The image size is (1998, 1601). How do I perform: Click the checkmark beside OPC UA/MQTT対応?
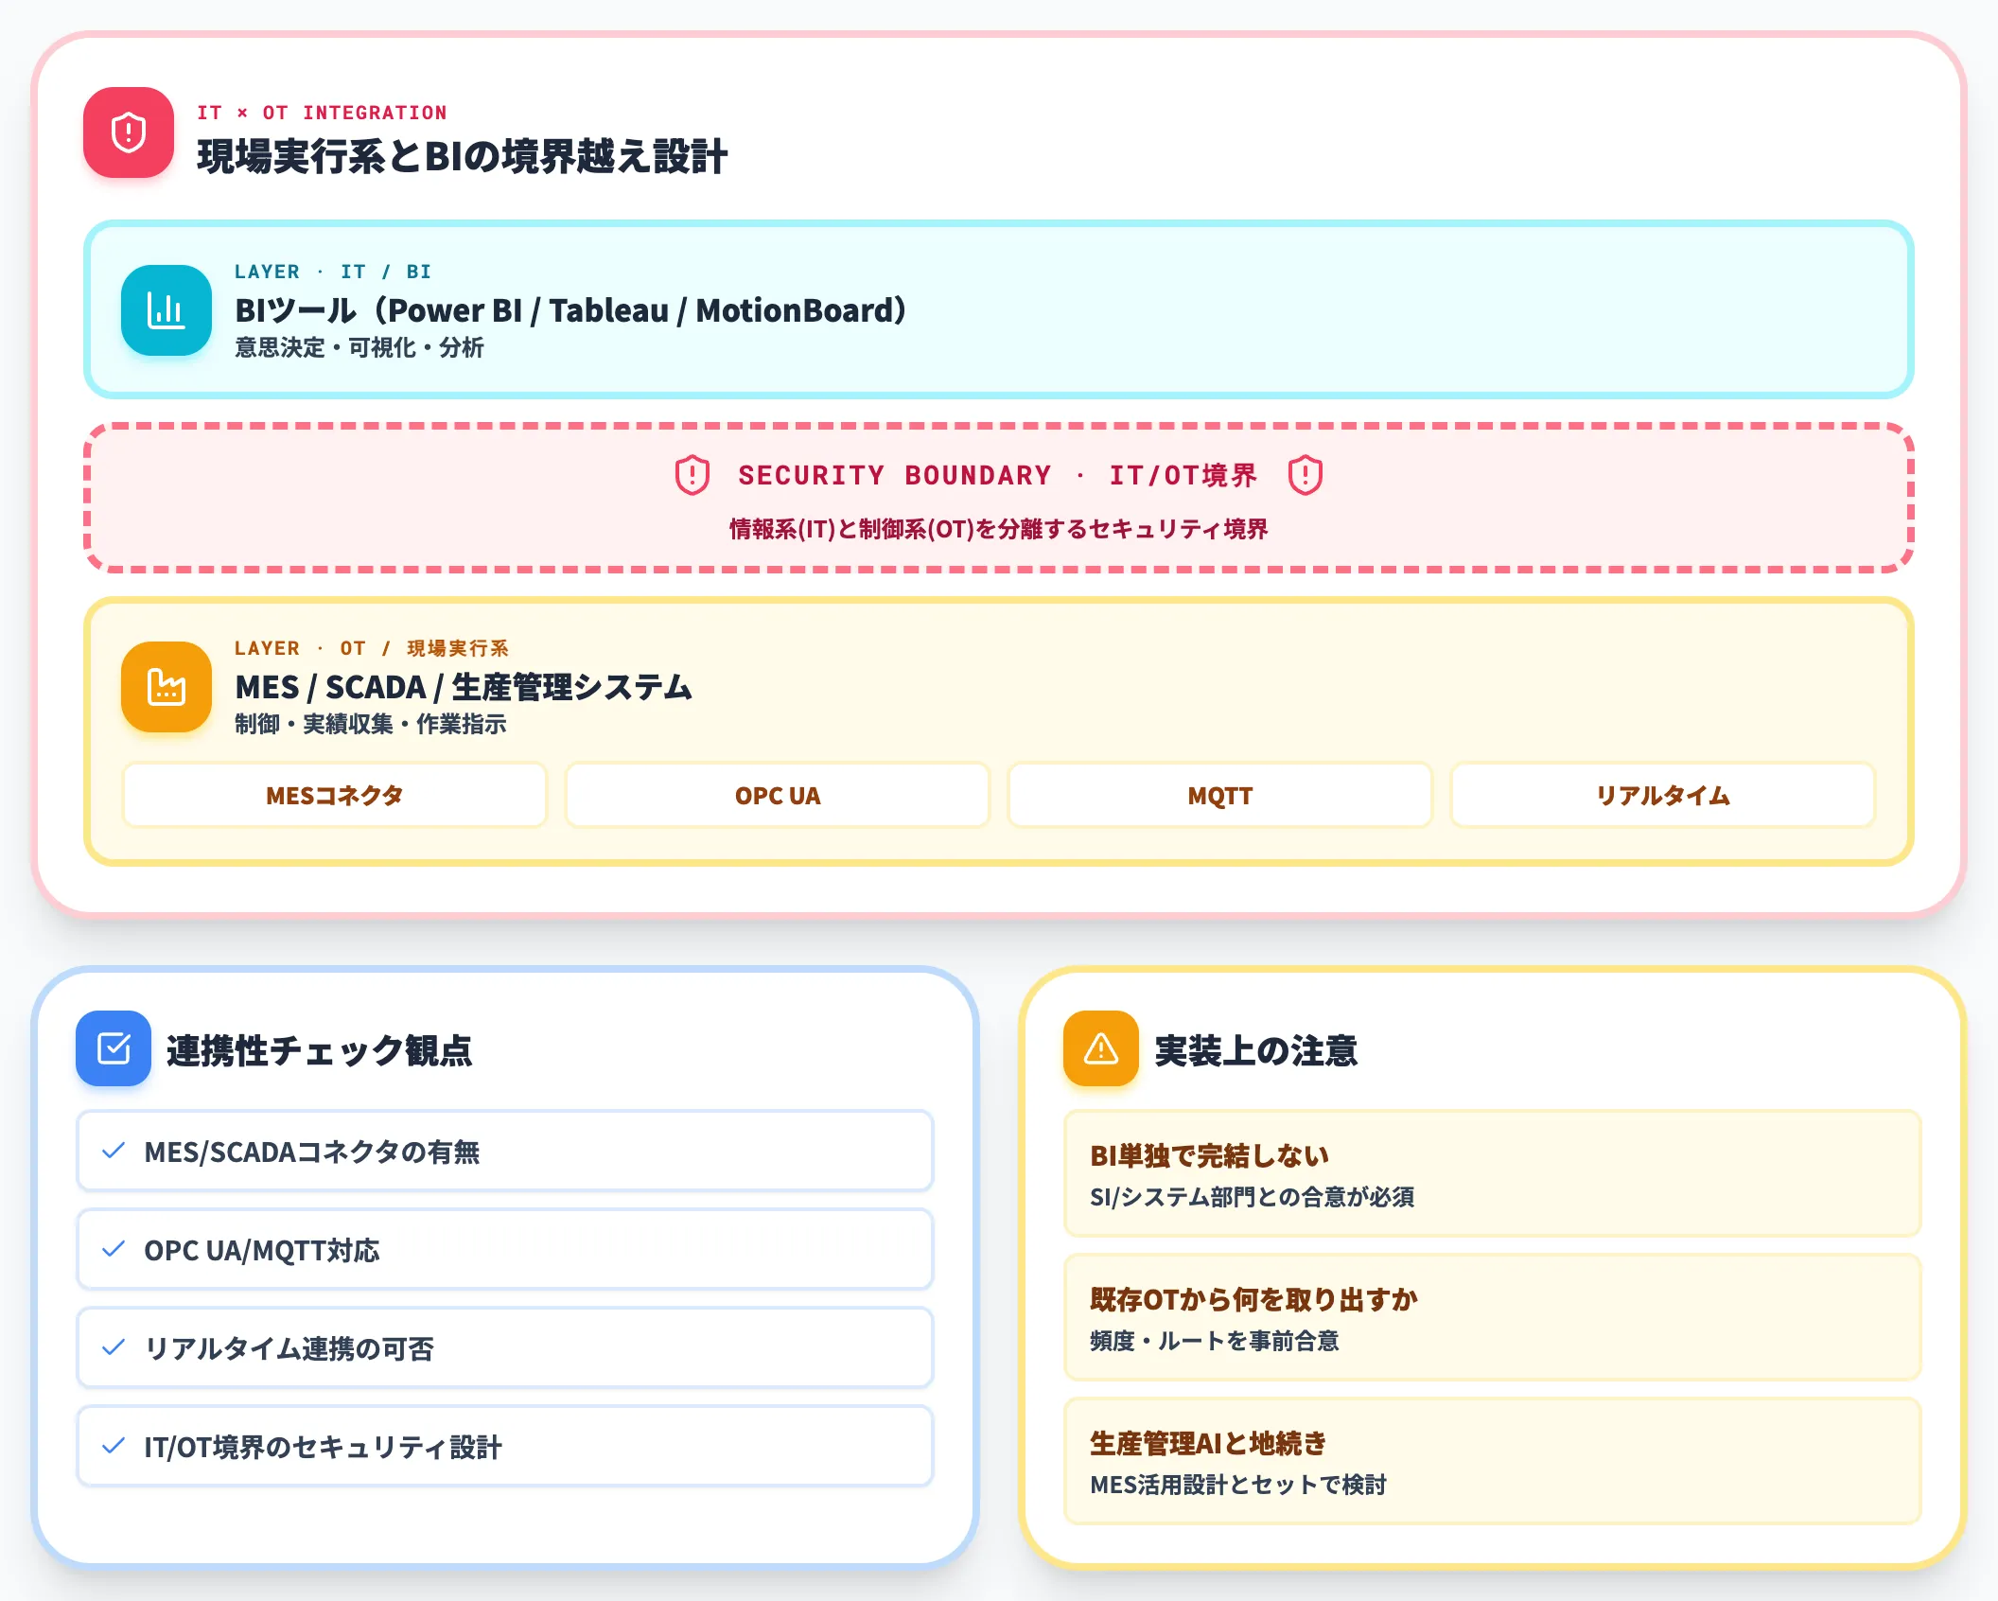[114, 1249]
